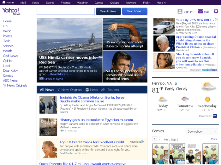Open Health in the left sidebar
Viewport: 221px width, 165px height.
point(8,51)
